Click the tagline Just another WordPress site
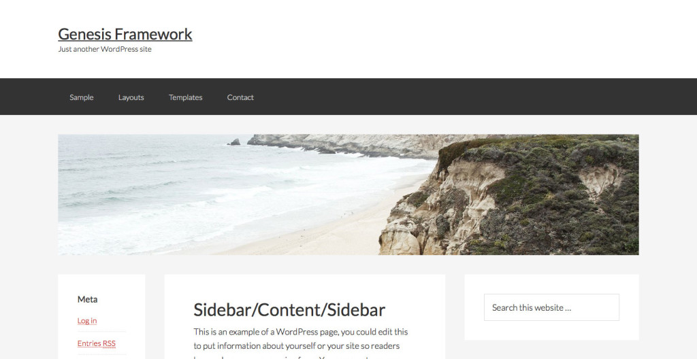Screen dimensions: 697x359 [105, 50]
